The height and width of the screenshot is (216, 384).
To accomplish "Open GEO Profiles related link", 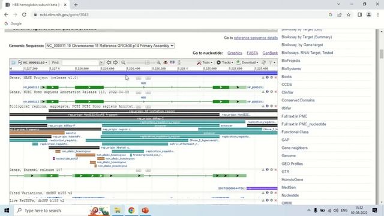I will point(292,164).
